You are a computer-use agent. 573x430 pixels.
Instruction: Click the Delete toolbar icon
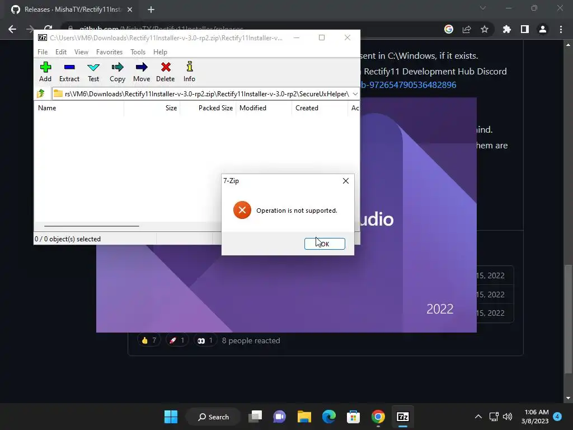pyautogui.click(x=166, y=72)
